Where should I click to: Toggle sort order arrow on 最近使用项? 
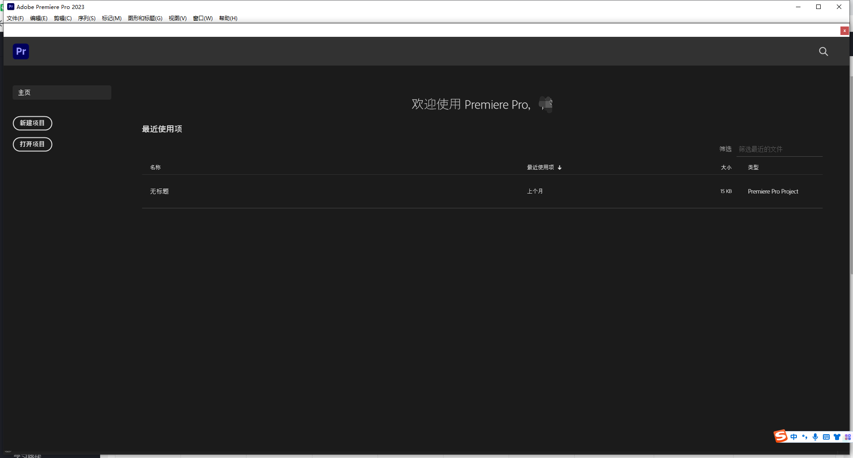coord(559,167)
